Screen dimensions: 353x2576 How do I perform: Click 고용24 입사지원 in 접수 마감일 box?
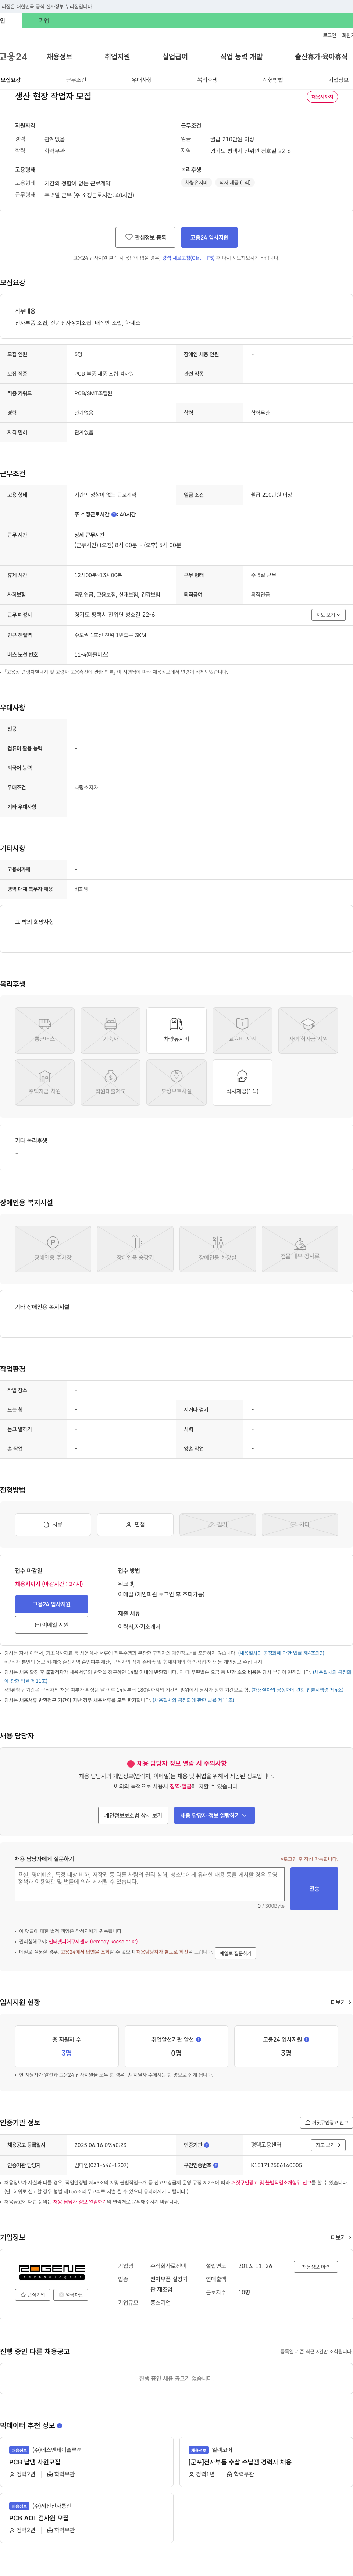pos(52,1604)
